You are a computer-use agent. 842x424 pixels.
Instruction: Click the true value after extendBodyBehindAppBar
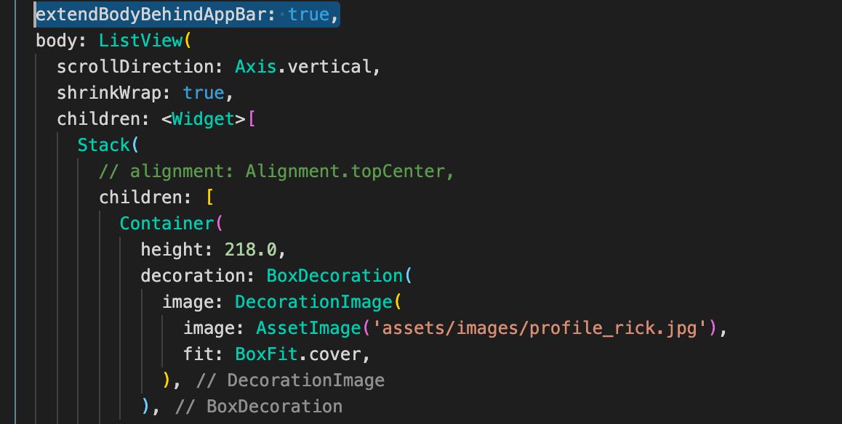tap(308, 15)
